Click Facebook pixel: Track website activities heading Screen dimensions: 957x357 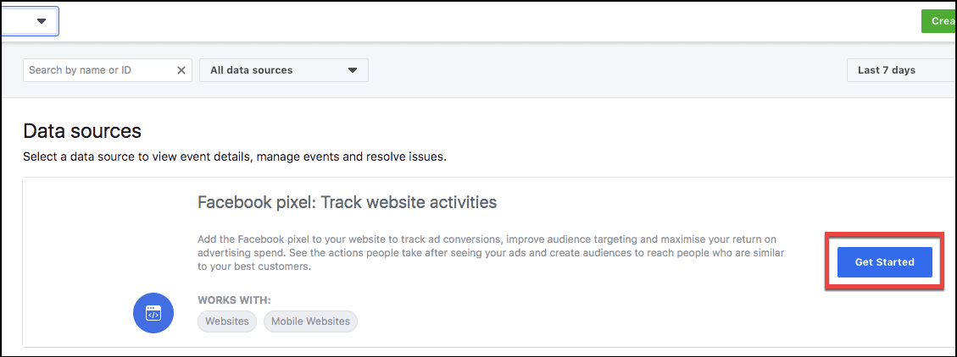[348, 202]
